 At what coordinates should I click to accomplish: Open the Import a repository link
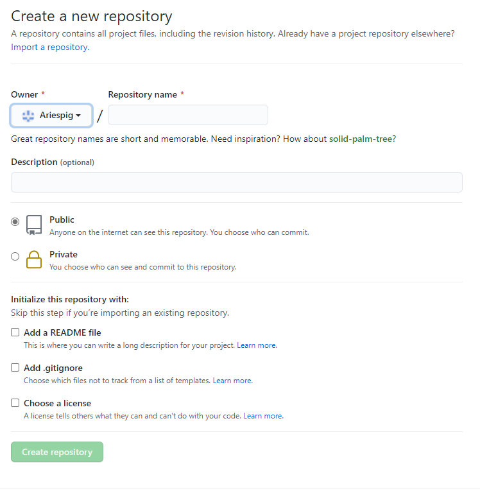49,47
